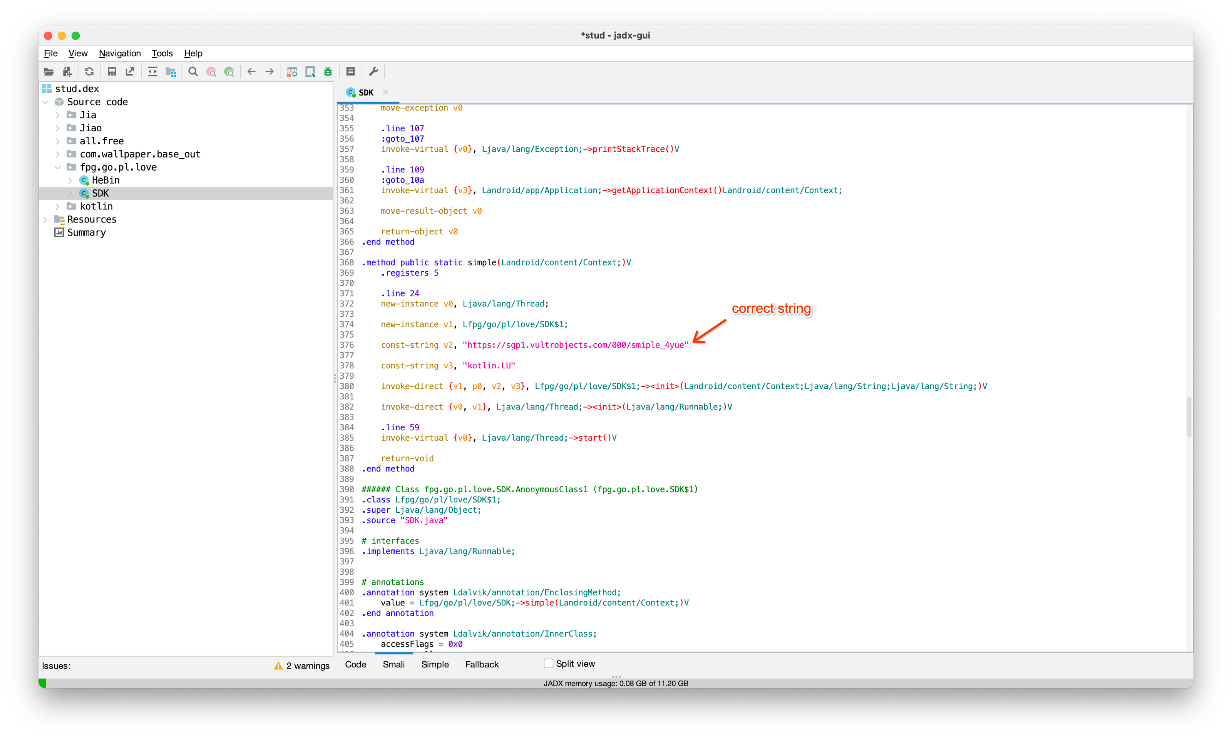Viewport: 1232px width, 739px height.
Task: Collapse the fpg.go.pl.love package
Action: tap(57, 167)
